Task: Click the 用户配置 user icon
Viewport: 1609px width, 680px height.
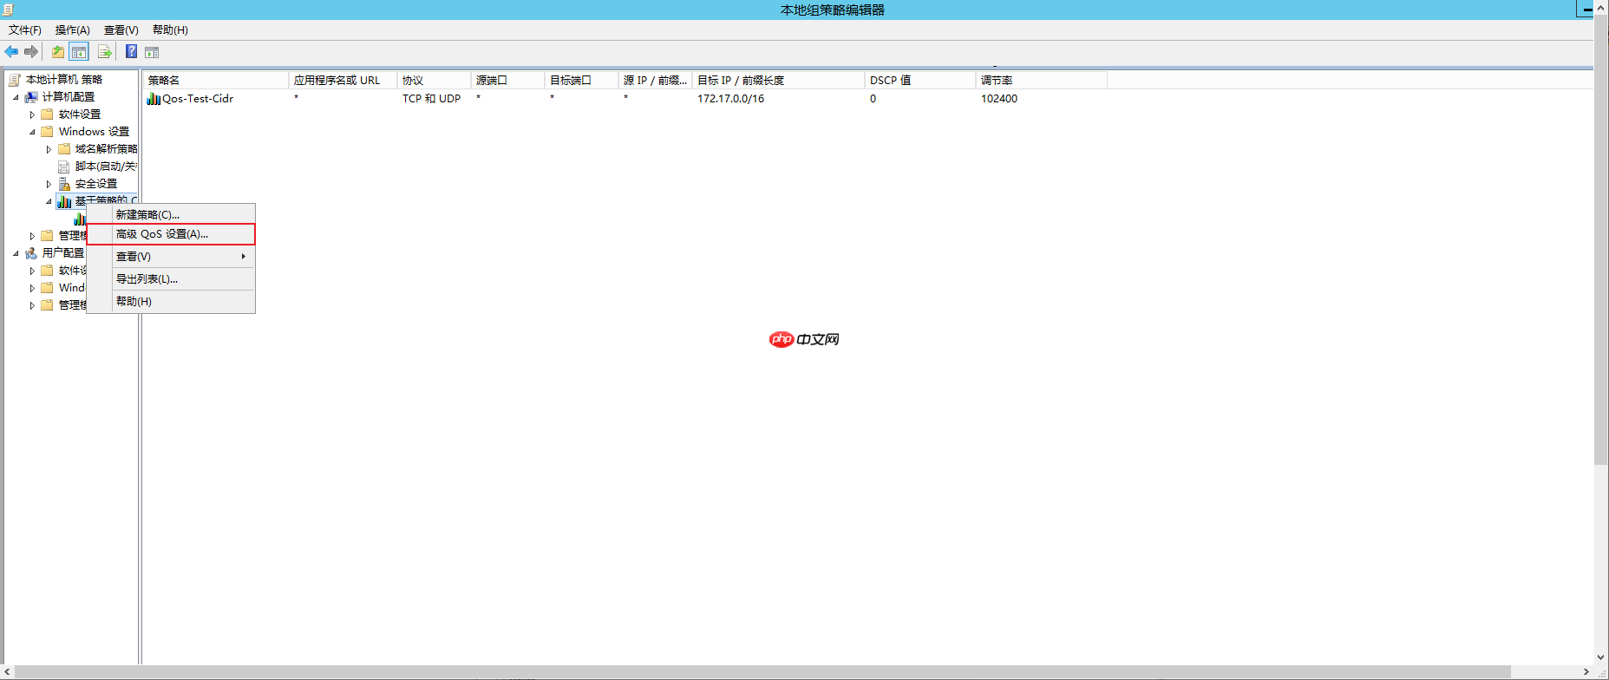Action: pyautogui.click(x=31, y=253)
